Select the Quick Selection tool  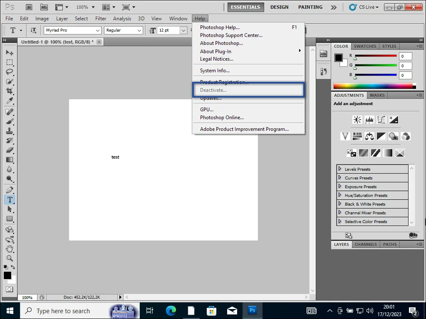(10, 81)
